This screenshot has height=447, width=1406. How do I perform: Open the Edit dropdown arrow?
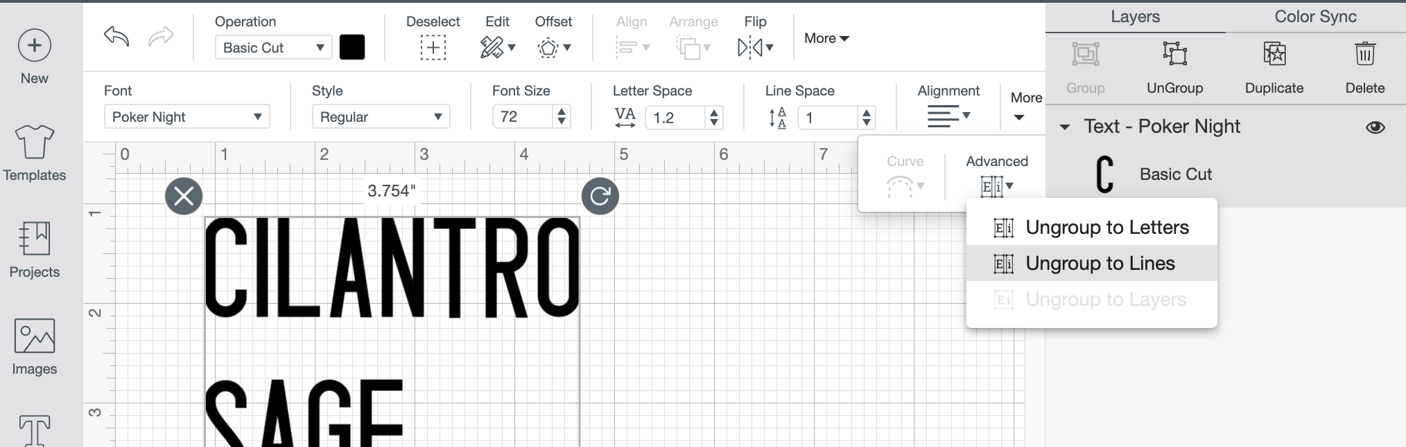click(x=512, y=48)
